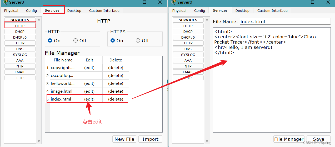
Task: Click inside the HTML code editor area
Action: [x=272, y=80]
